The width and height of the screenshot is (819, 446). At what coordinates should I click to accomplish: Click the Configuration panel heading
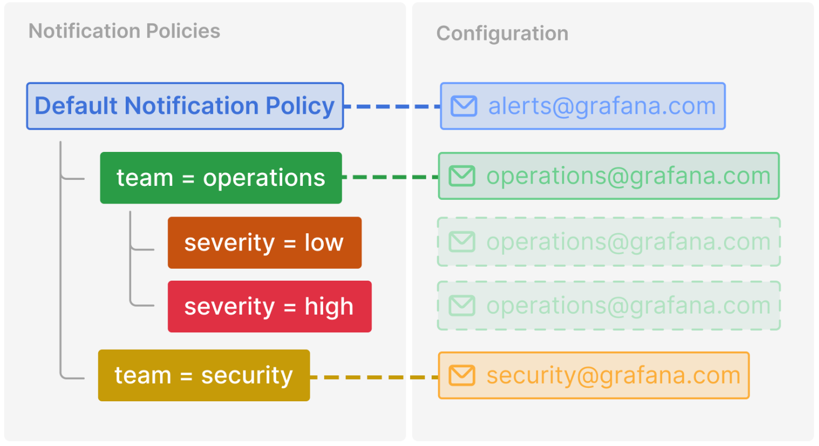point(502,33)
